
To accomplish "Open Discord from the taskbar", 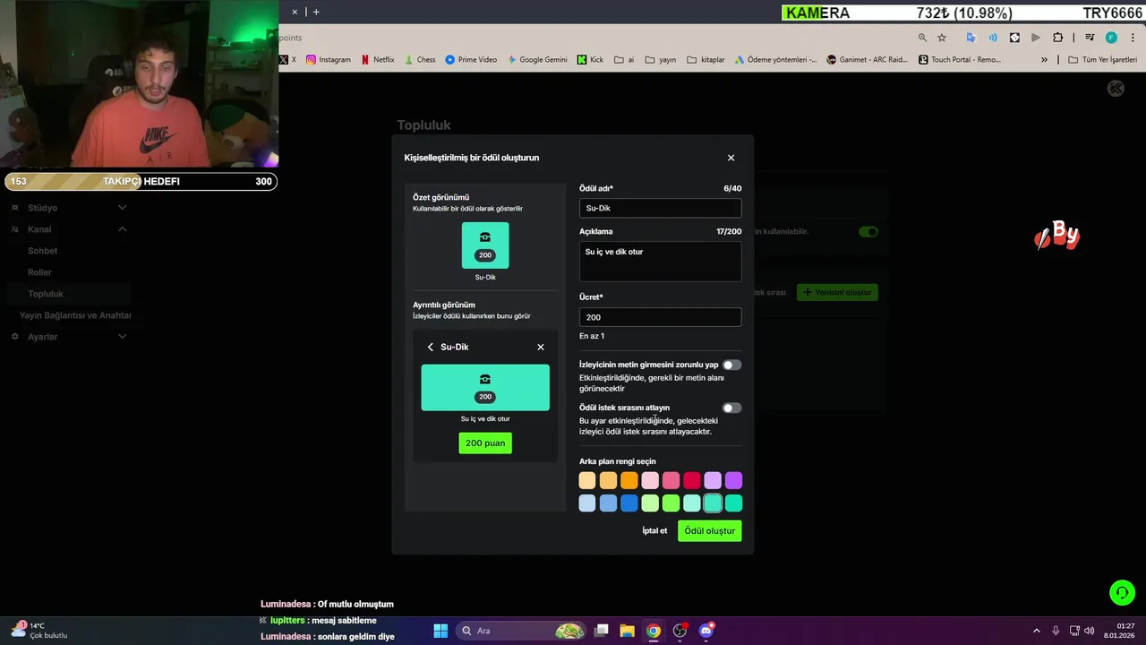I will coord(706,631).
